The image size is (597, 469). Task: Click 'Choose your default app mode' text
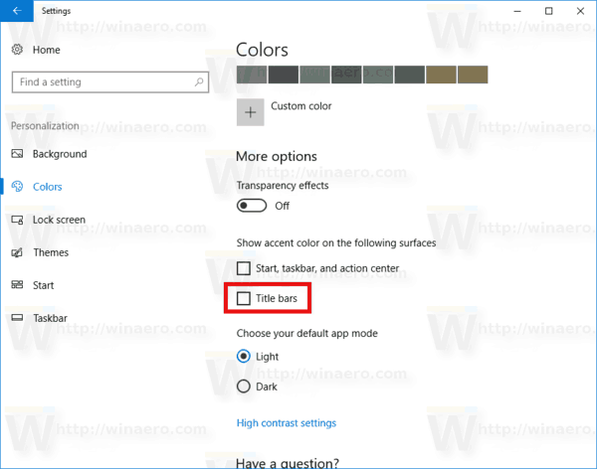(x=307, y=333)
